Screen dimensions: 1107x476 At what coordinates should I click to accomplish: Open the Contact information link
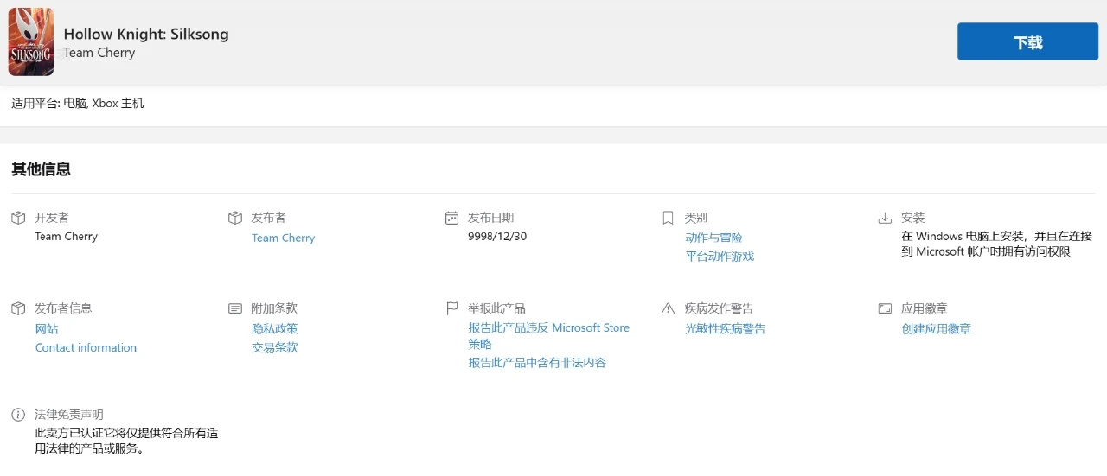pyautogui.click(x=86, y=348)
